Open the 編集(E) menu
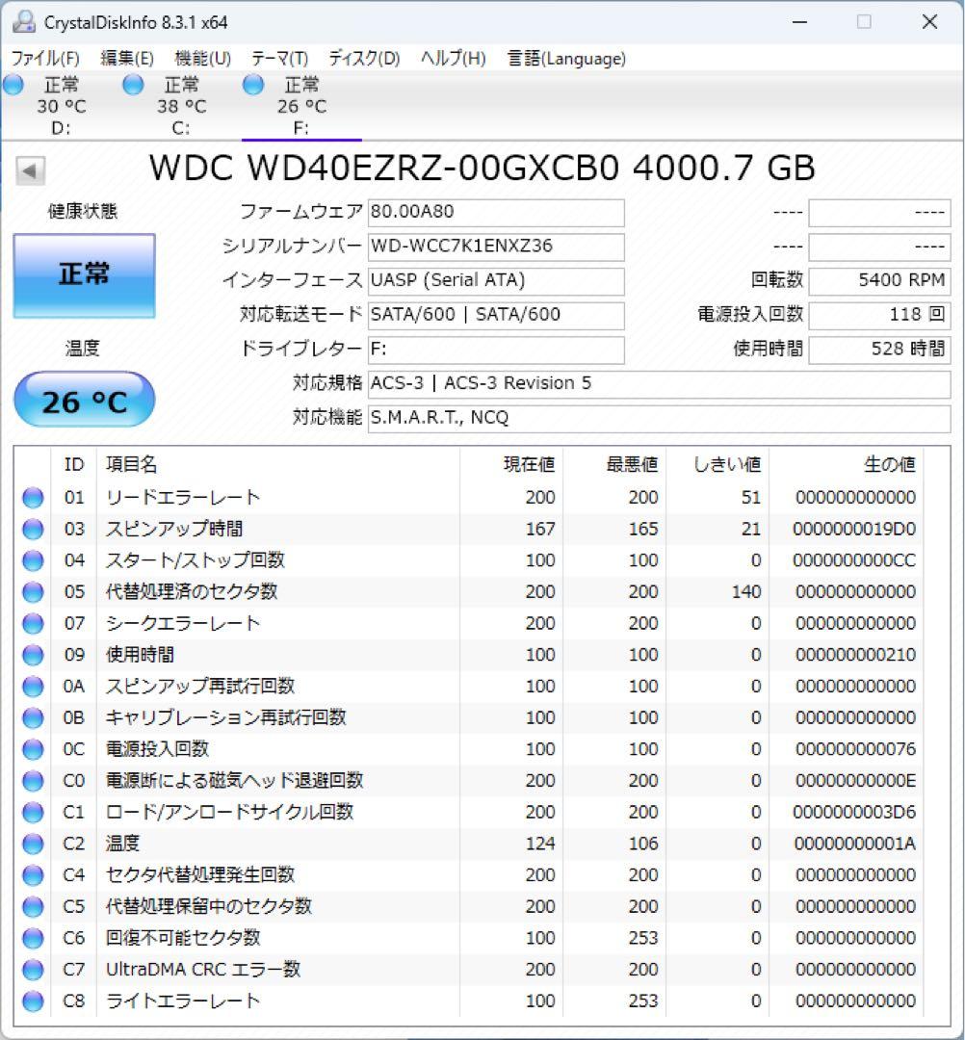Viewport: 965px width, 1040px height. coord(127,59)
